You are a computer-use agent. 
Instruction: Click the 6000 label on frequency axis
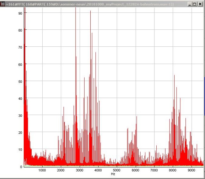coord(135,170)
